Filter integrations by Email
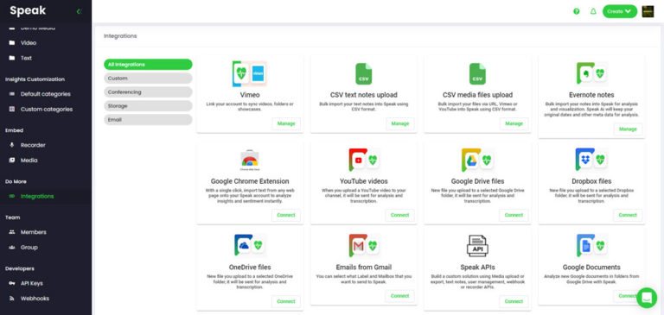This screenshot has height=315, width=664. pyautogui.click(x=148, y=120)
